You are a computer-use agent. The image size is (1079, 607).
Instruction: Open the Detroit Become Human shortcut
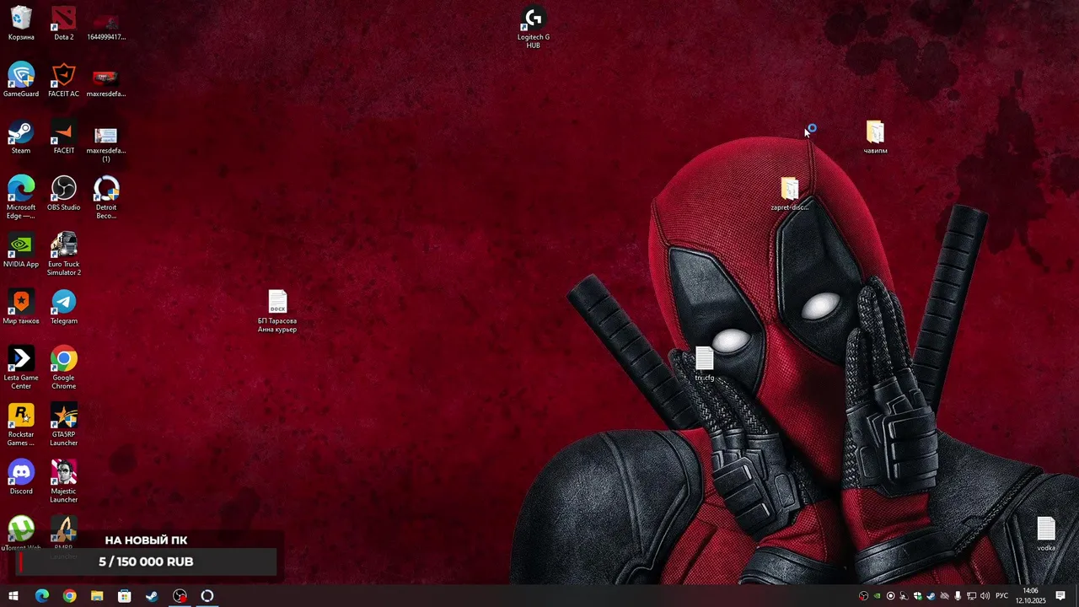[106, 197]
